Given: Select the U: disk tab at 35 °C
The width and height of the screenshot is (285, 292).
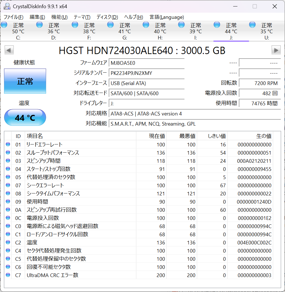Looking at the screenshot, I should click(267, 31).
